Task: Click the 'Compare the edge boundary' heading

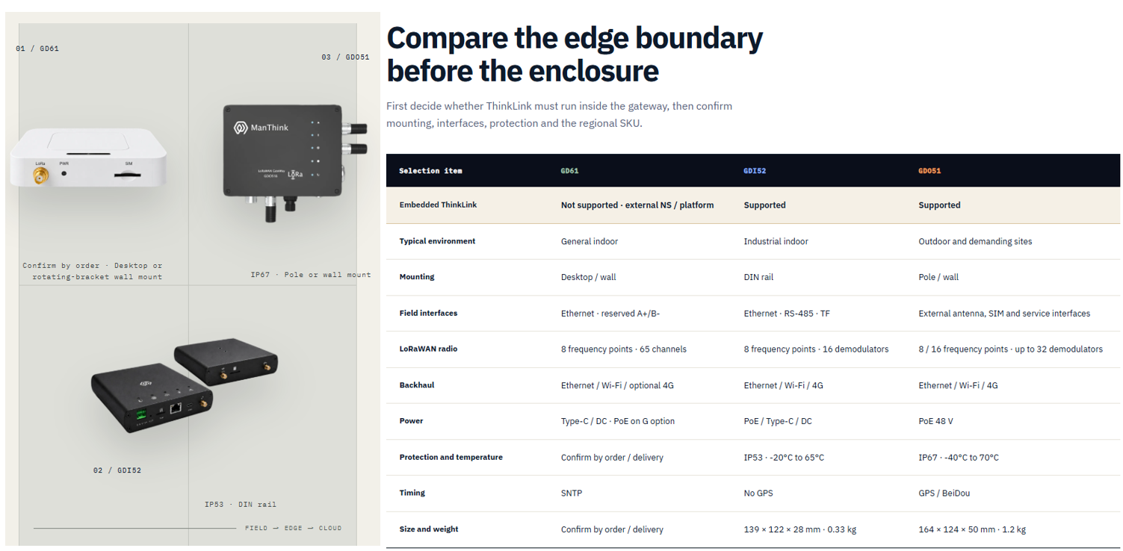Action: pyautogui.click(x=575, y=38)
